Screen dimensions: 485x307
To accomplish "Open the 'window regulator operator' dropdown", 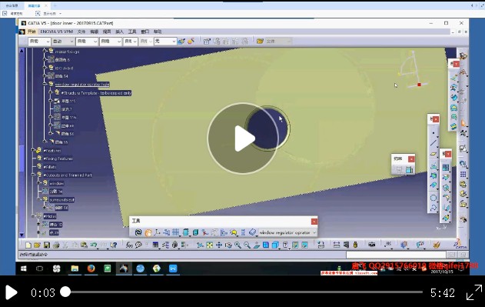I will tap(287, 232).
